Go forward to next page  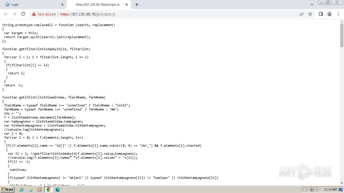[x=15, y=14]
